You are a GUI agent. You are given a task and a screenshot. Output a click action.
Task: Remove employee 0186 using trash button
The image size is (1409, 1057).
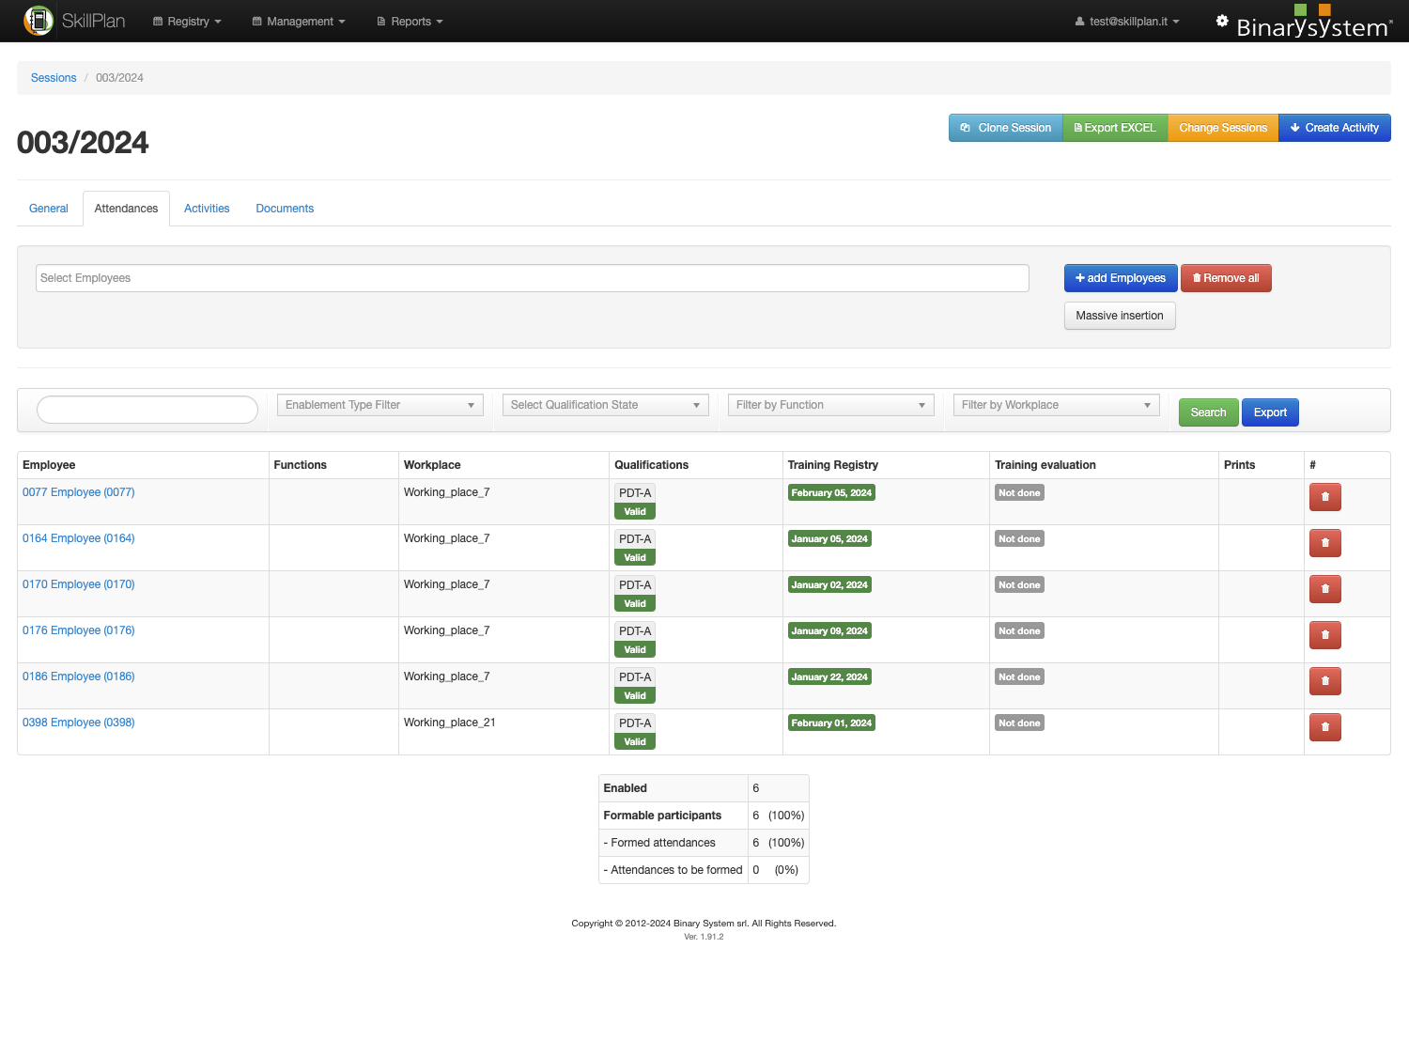tap(1324, 681)
